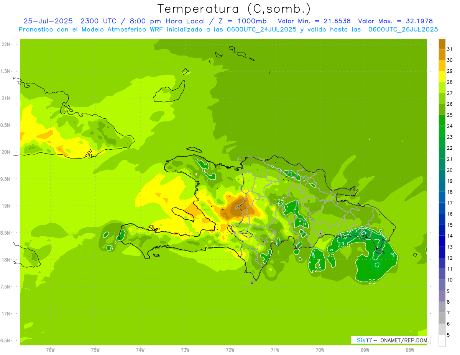Pick the green legend band between 23 and 24

(442, 132)
